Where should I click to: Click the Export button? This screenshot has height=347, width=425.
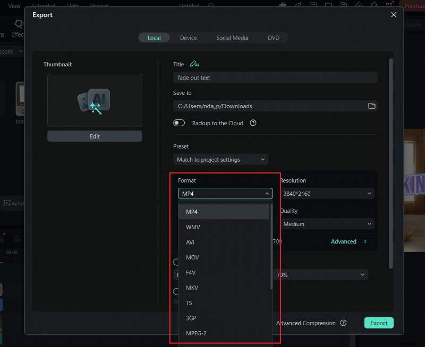[379, 323]
